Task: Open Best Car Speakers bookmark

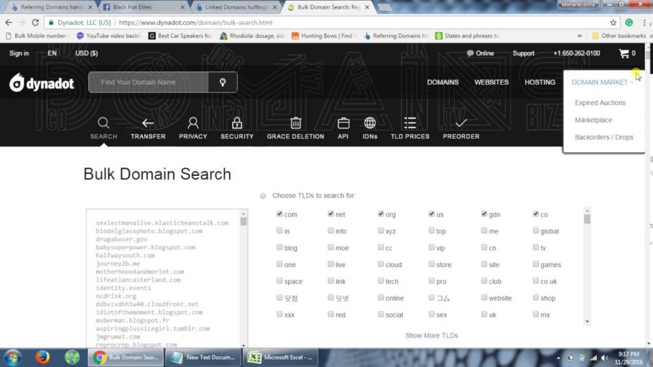Action: point(180,36)
